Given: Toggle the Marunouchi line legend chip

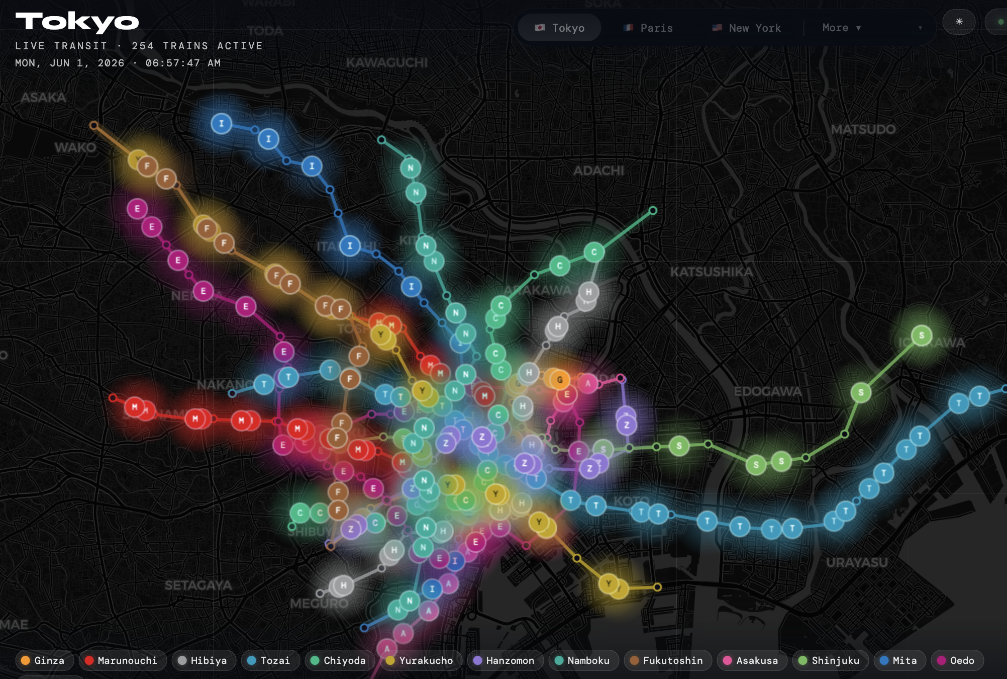Looking at the screenshot, I should pyautogui.click(x=122, y=660).
